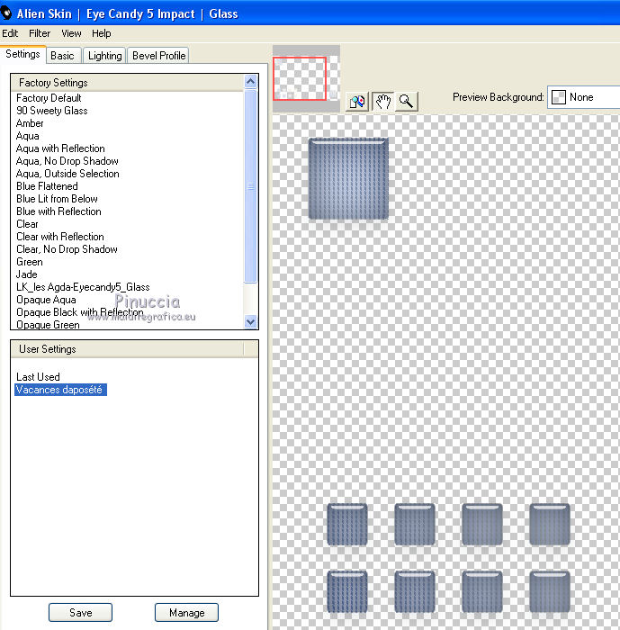Open the Edit menu

[x=10, y=33]
